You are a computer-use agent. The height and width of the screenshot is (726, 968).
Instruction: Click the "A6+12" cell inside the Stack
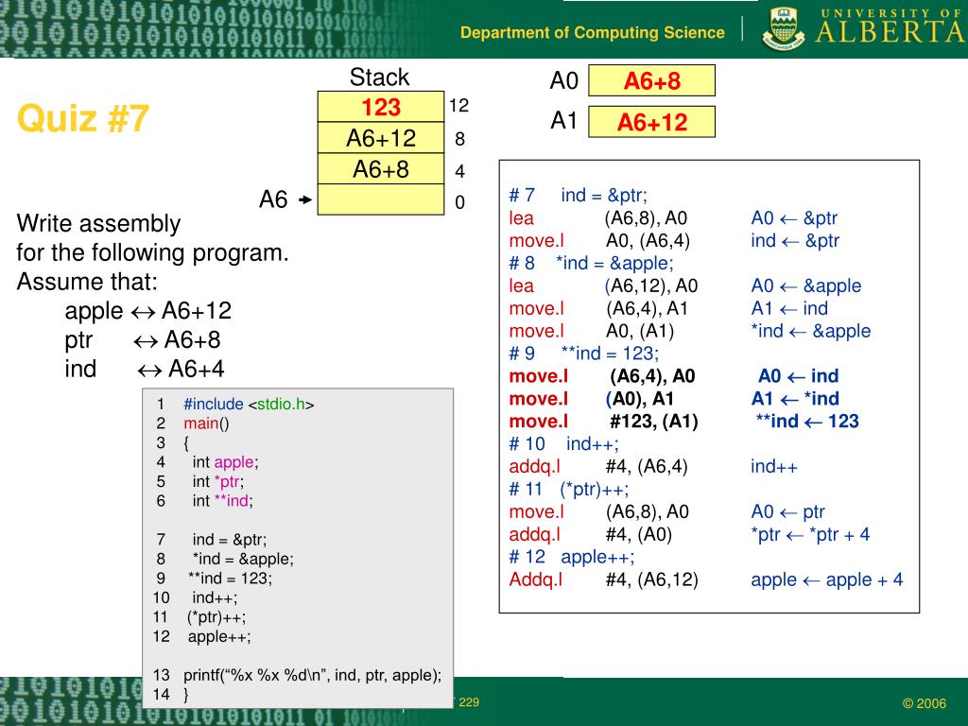coord(381,138)
